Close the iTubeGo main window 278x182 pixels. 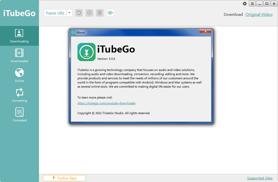[x=274, y=4]
